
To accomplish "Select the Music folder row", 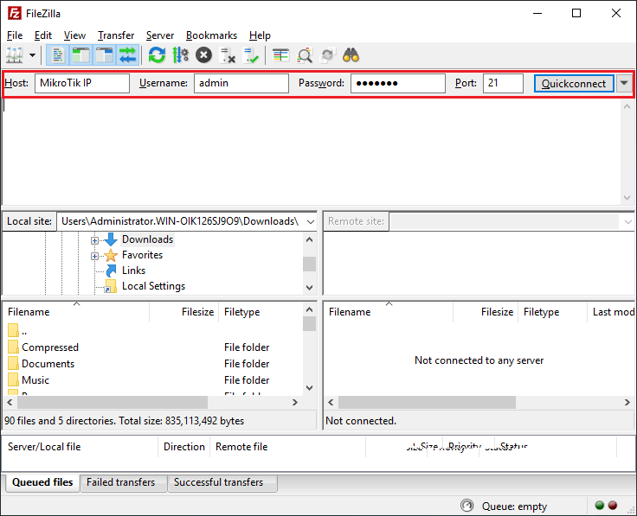I will click(x=152, y=380).
